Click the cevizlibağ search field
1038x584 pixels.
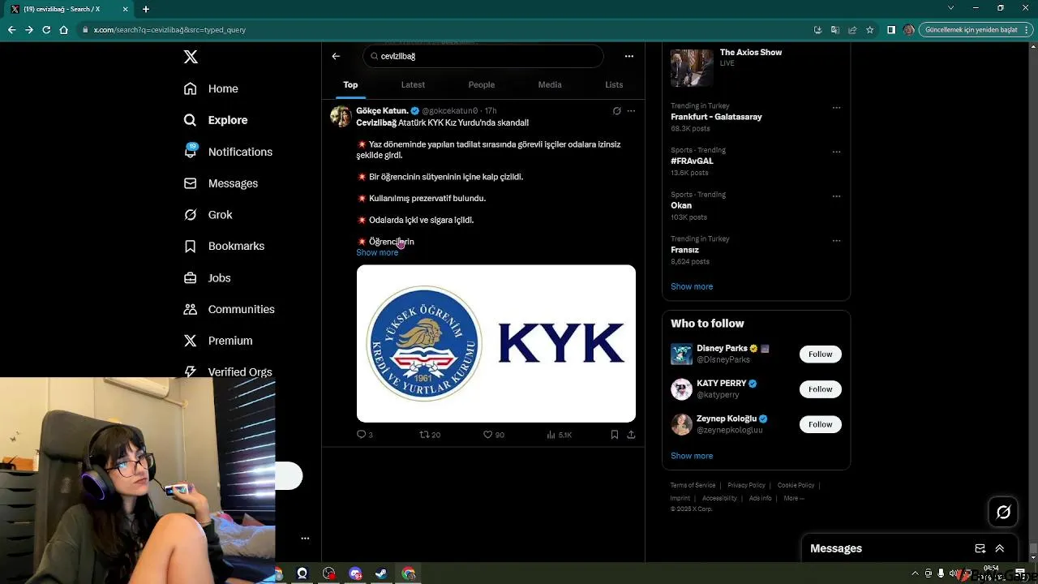click(x=483, y=56)
